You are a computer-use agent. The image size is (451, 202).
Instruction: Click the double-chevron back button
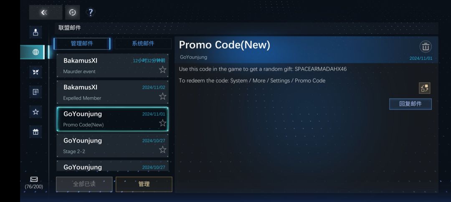click(x=46, y=12)
